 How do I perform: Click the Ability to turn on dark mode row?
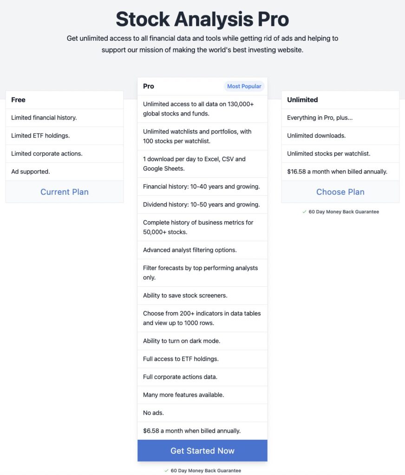(182, 341)
